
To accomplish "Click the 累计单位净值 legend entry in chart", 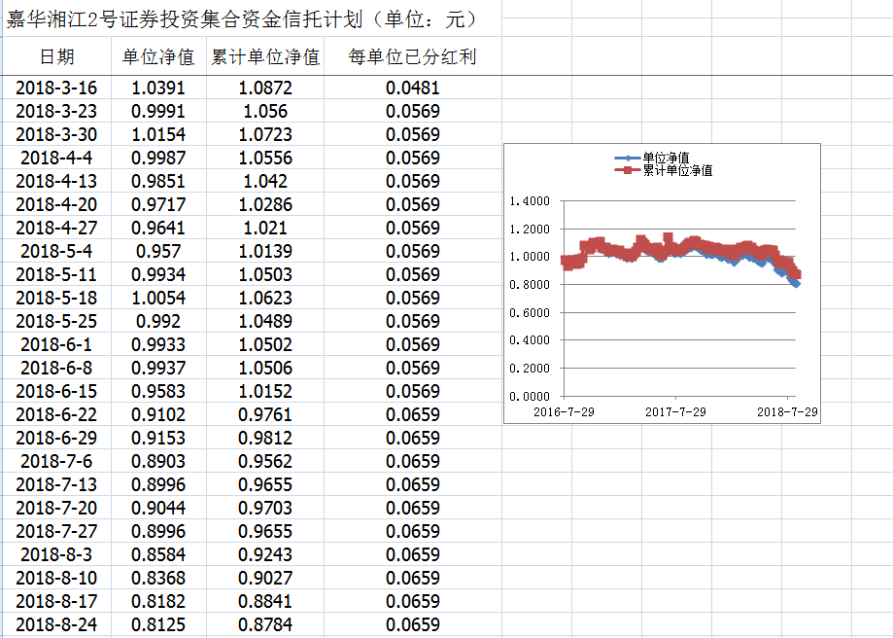I will tap(664, 170).
